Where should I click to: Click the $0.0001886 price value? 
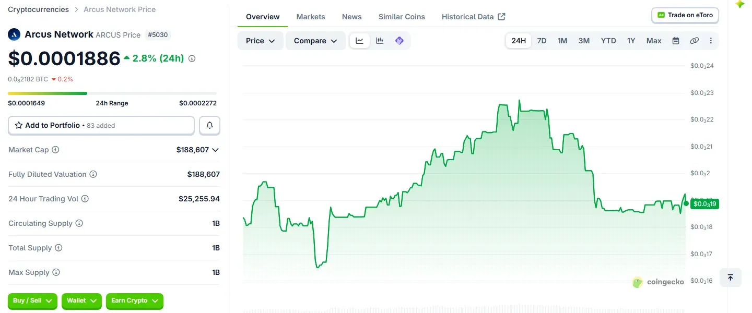tap(64, 58)
